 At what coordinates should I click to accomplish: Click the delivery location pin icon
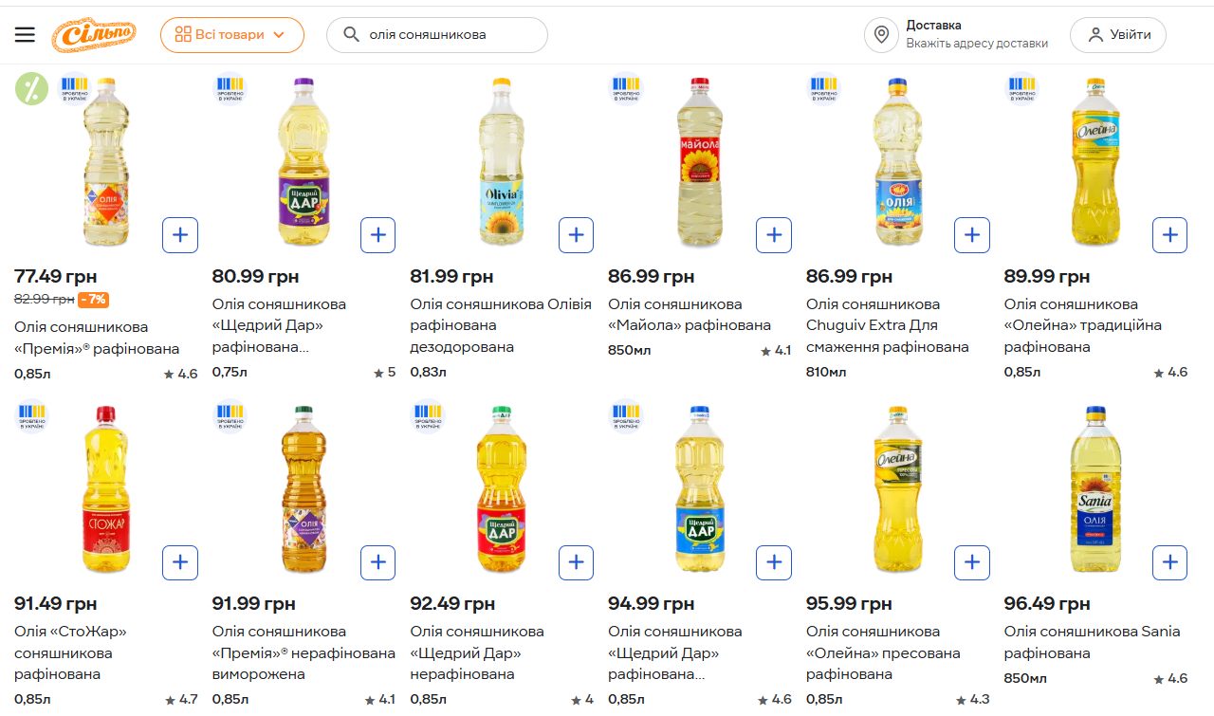pyautogui.click(x=881, y=35)
